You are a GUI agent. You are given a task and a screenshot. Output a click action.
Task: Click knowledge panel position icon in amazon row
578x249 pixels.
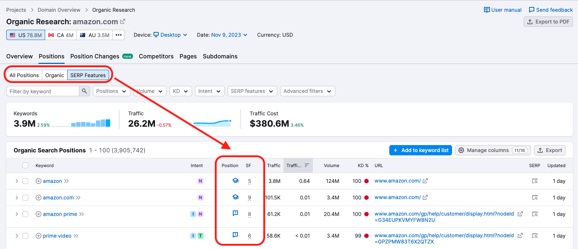[235, 180]
